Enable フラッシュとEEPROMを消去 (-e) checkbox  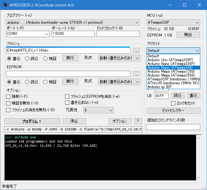click(x=67, y=96)
